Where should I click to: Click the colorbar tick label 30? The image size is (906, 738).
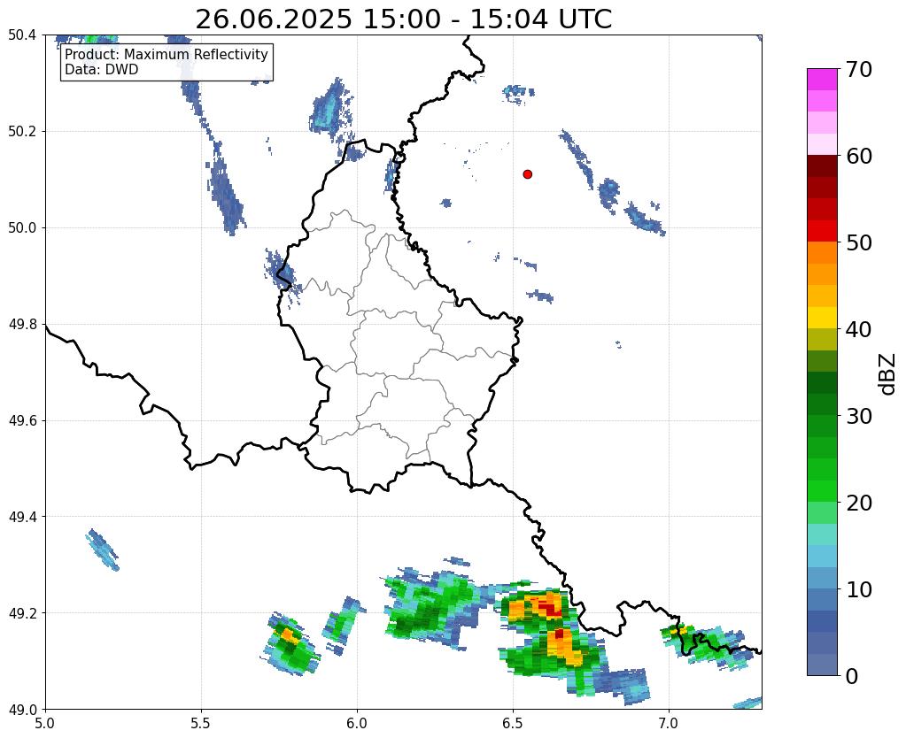pos(859,416)
